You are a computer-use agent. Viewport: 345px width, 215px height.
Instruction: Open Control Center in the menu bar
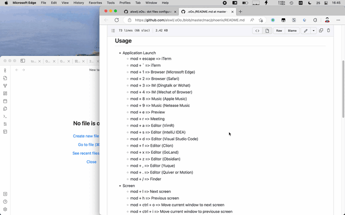coord(326,3)
